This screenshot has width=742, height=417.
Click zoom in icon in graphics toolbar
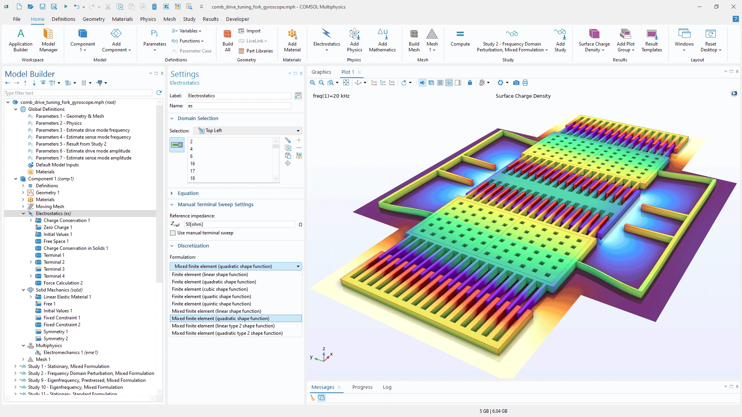313,83
